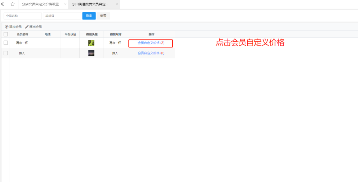This screenshot has width=358, height=182.
Task: Close the 东山街道批发会员自定 tab
Action: click(117, 4)
